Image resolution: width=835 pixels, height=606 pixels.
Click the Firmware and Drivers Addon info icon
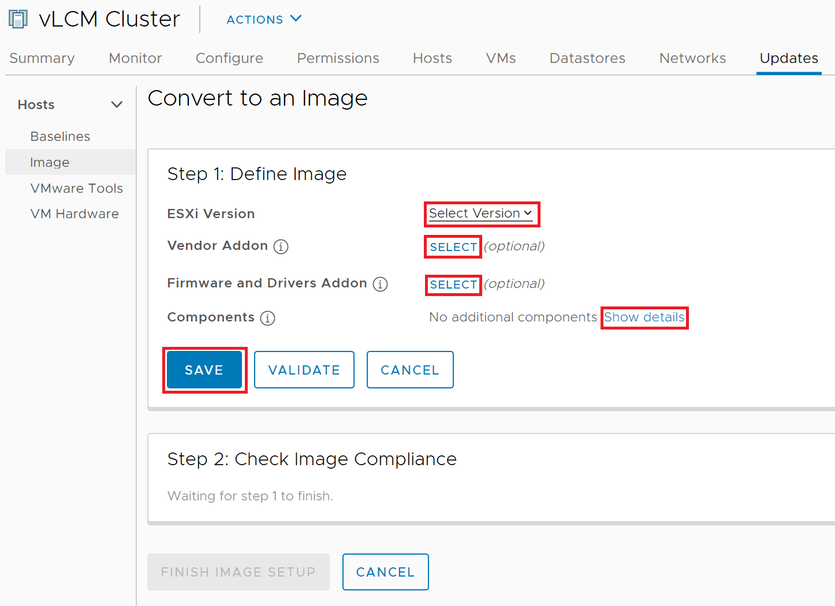click(380, 284)
